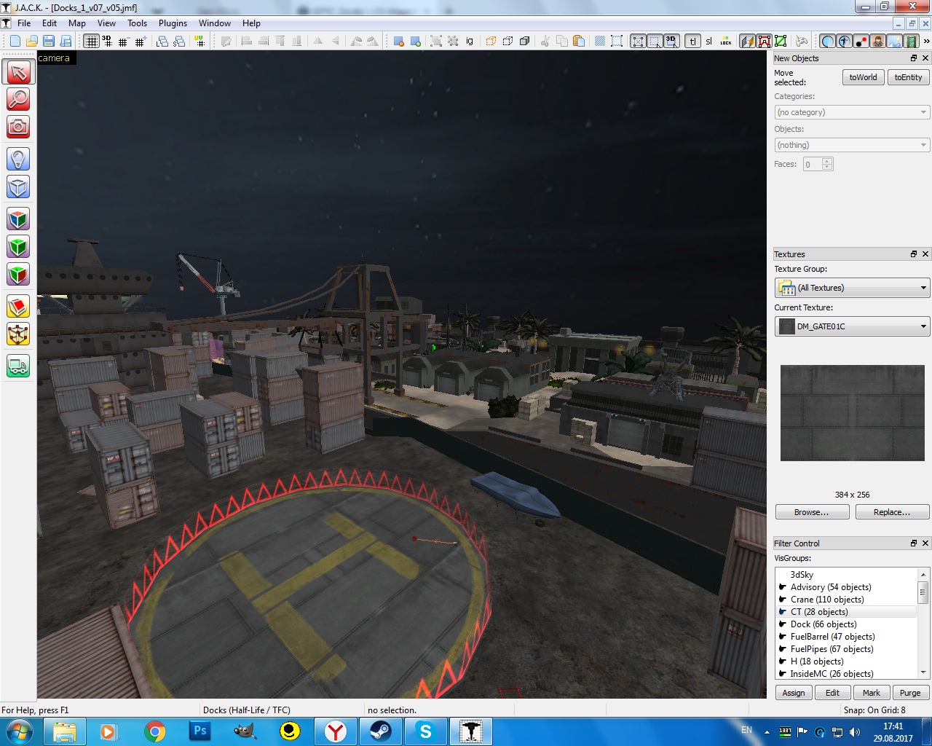Click the Carve toolbar icon
Image resolution: width=932 pixels, height=746 pixels.
point(399,42)
